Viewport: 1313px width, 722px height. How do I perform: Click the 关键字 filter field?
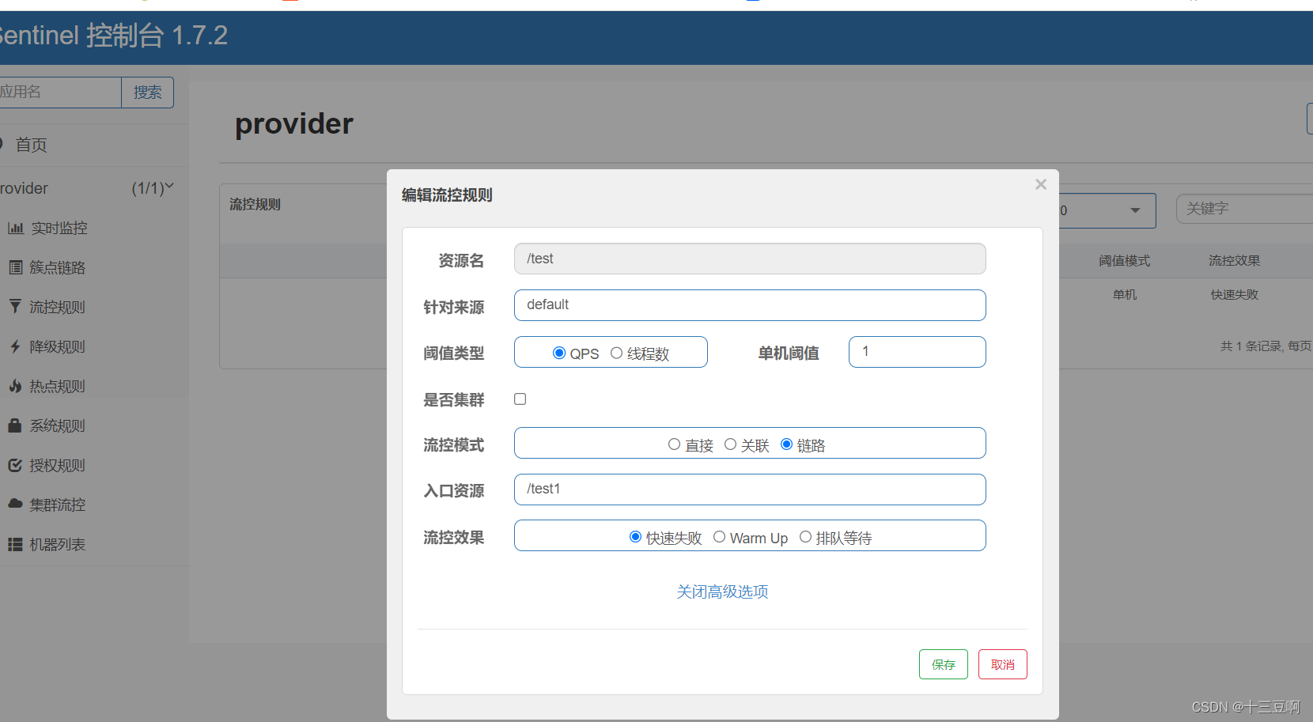tap(1244, 209)
